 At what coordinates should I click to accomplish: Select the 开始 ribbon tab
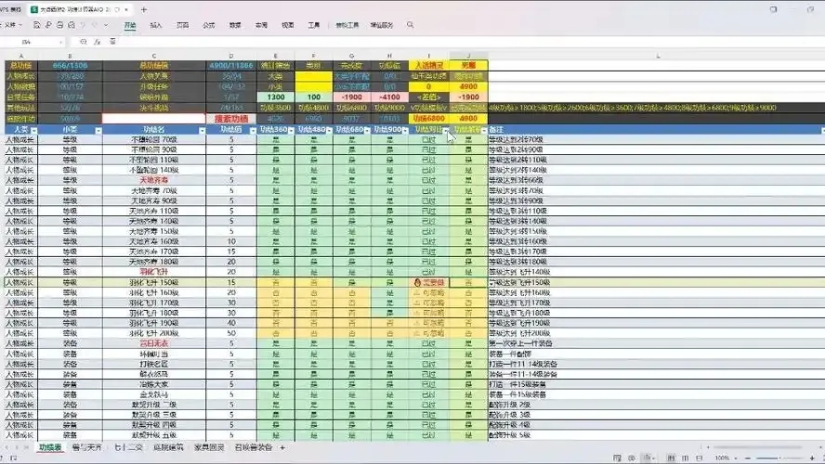click(130, 25)
